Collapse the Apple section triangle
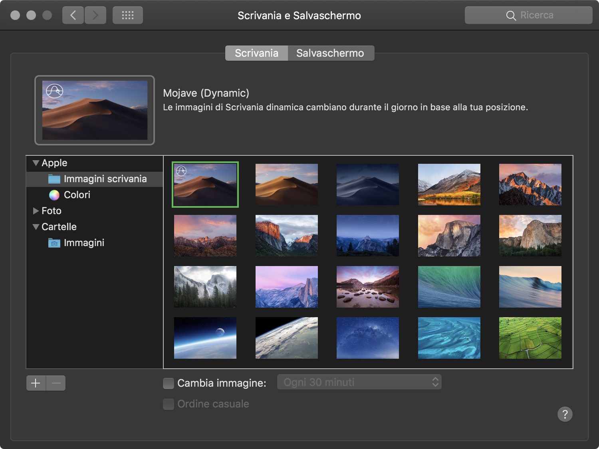Screen dimensions: 599x449 click(36, 163)
